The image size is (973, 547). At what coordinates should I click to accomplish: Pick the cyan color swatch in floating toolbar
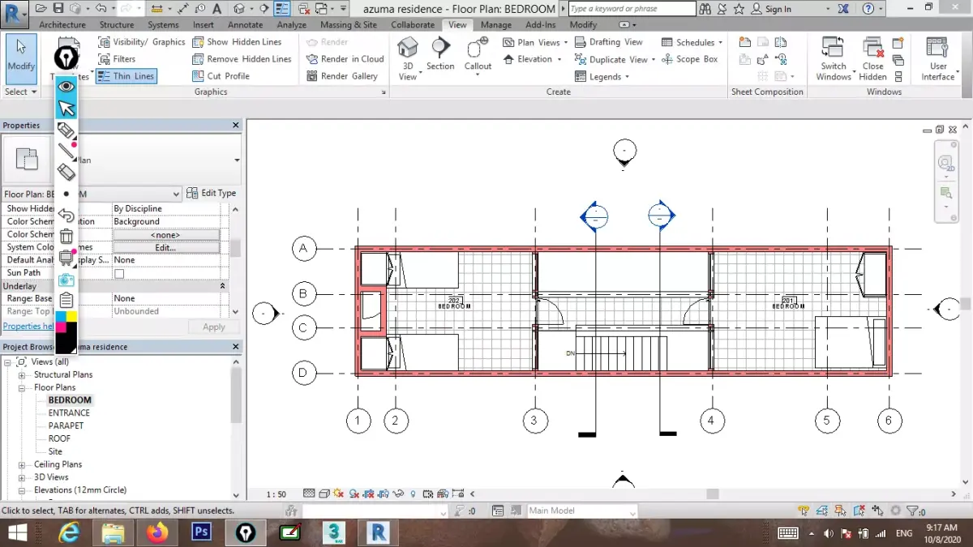point(61,316)
